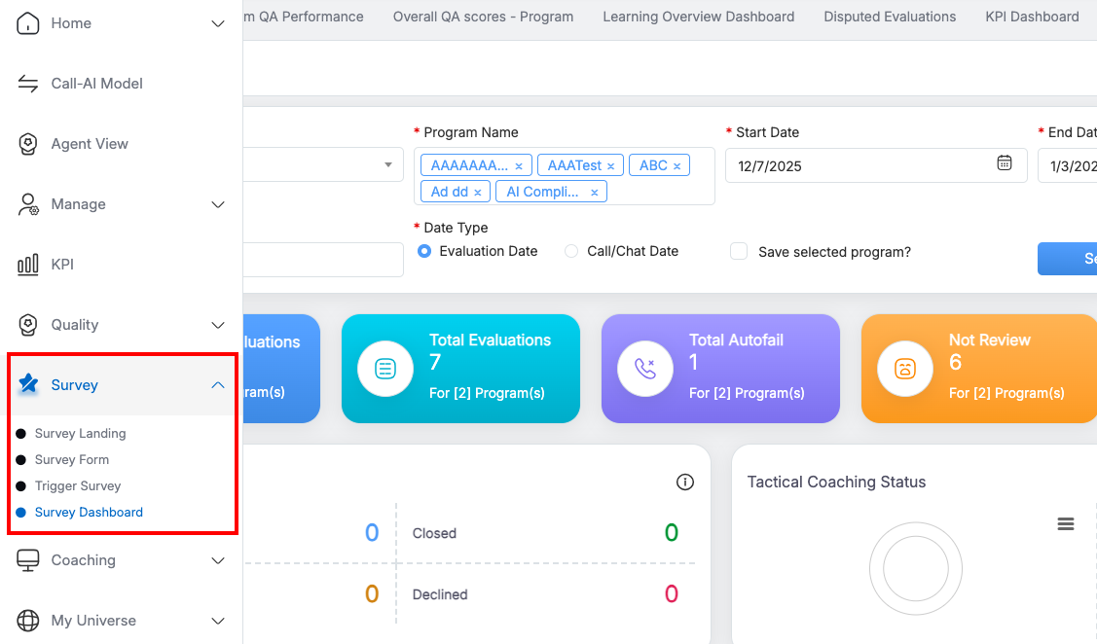The height and width of the screenshot is (644, 1097).
Task: Open the Learning Overview Dashboard tab
Action: coord(698,17)
